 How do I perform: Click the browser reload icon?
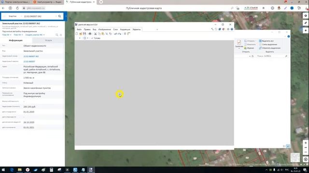[x=17, y=8]
